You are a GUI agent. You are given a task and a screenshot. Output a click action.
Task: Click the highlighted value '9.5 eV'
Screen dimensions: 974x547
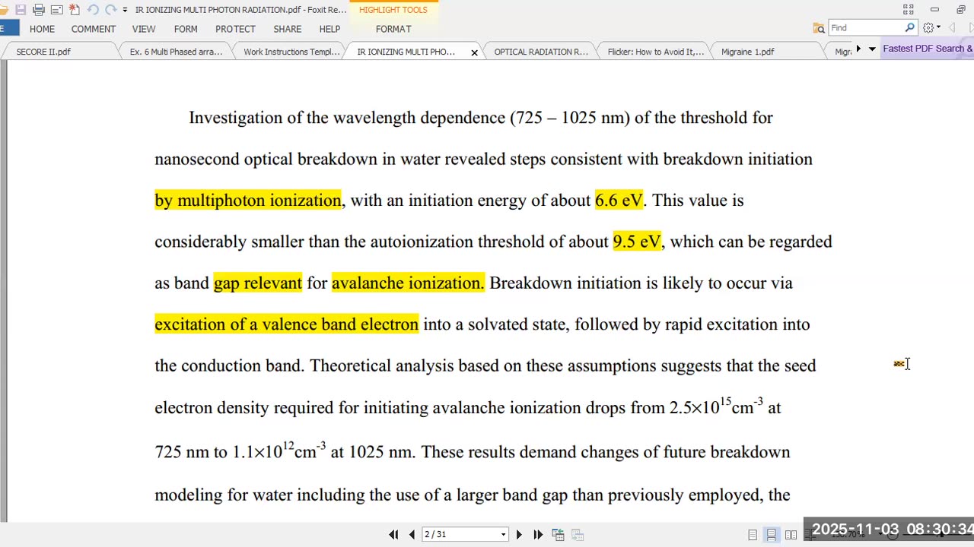click(637, 242)
